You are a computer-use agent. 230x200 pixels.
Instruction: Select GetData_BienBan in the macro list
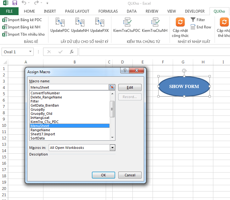45,105
